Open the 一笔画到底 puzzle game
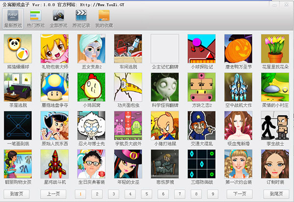The height and width of the screenshot is (202, 294). (18, 125)
